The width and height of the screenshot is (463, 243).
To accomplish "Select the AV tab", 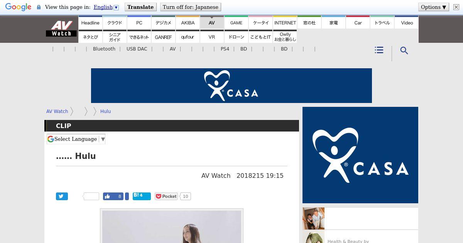I will pos(212,22).
